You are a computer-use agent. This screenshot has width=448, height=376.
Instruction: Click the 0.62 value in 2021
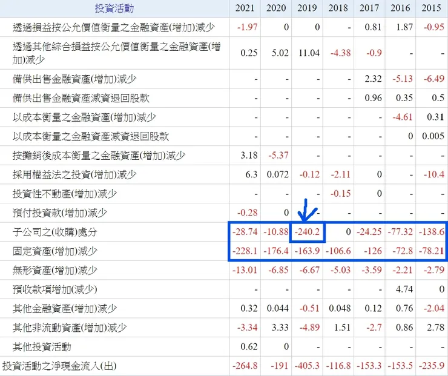pos(249,347)
